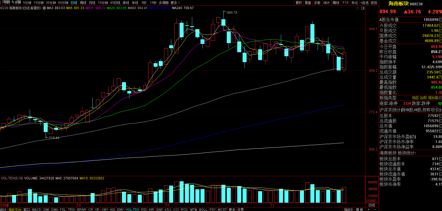Expand the 更多 periods list at top
The height and width of the screenshot is (211, 442).
174,3
